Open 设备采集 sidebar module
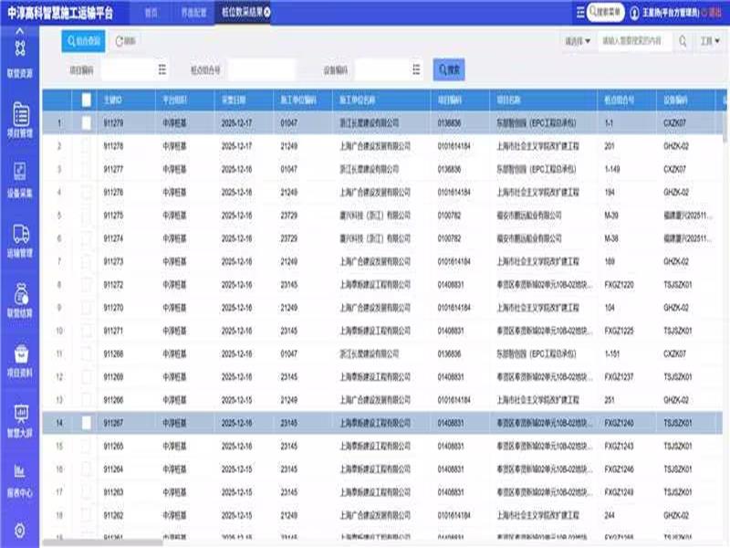The width and height of the screenshot is (730, 548). click(x=20, y=180)
